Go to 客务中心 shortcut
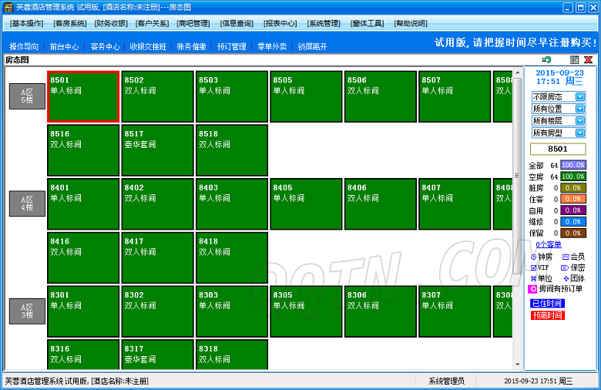The height and width of the screenshot is (390, 601). coord(105,47)
